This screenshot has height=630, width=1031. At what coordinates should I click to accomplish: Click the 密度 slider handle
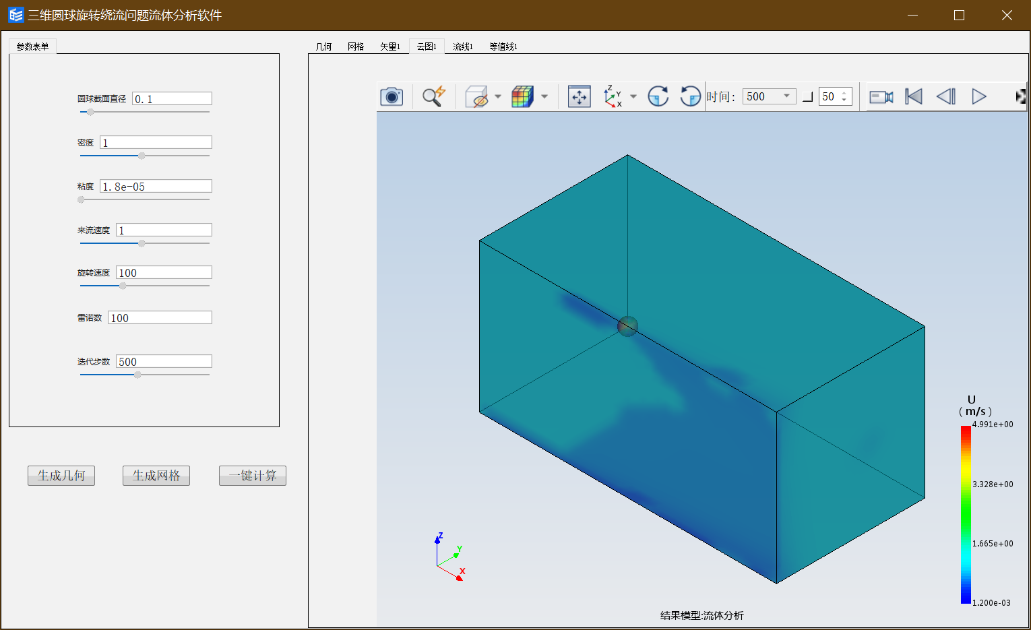pyautogui.click(x=142, y=156)
